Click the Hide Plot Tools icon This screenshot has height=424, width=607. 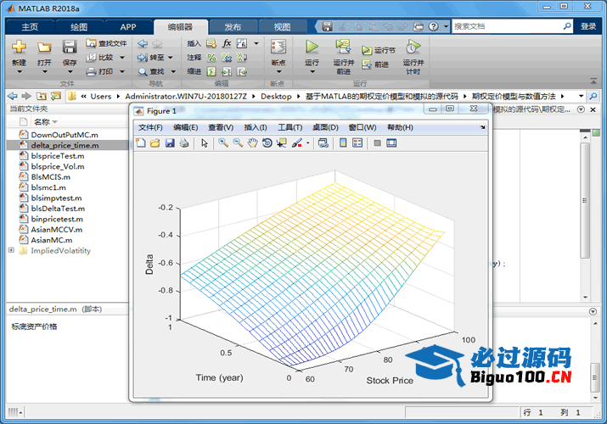click(x=378, y=143)
